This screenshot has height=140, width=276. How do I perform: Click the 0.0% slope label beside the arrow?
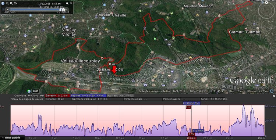(119, 70)
